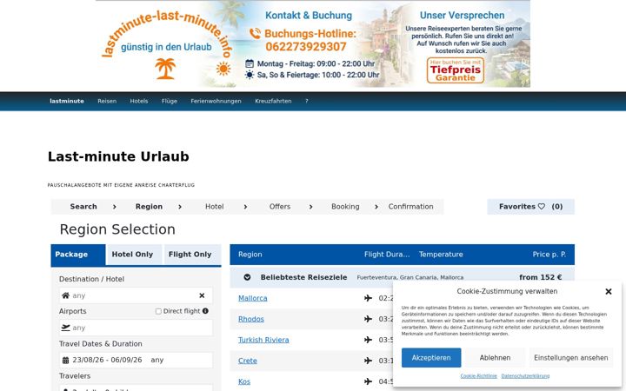Accept cookies with Akzeptieren button

[x=431, y=357]
